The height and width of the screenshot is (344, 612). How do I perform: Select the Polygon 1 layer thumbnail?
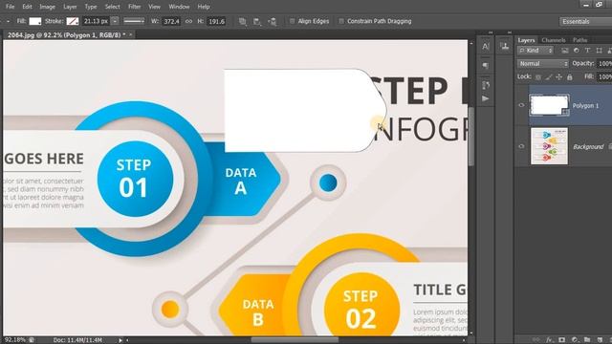click(x=549, y=105)
